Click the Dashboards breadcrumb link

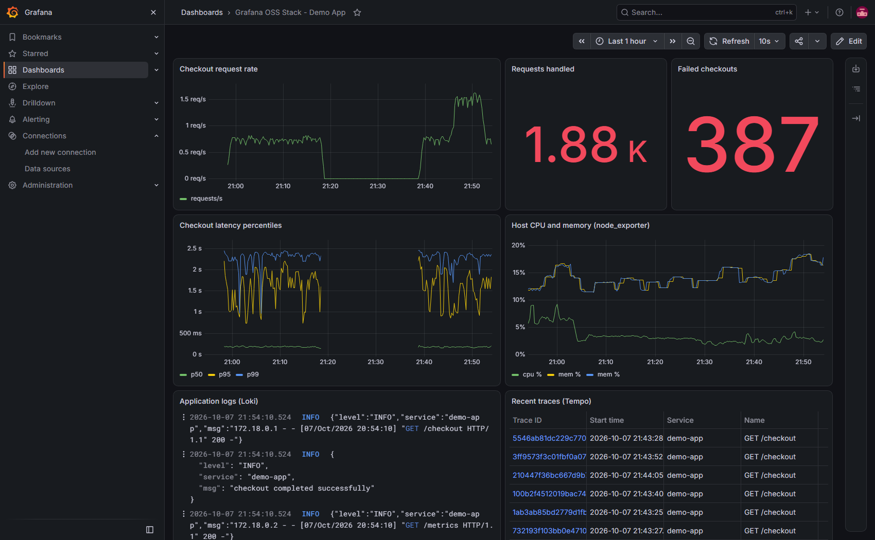click(202, 12)
